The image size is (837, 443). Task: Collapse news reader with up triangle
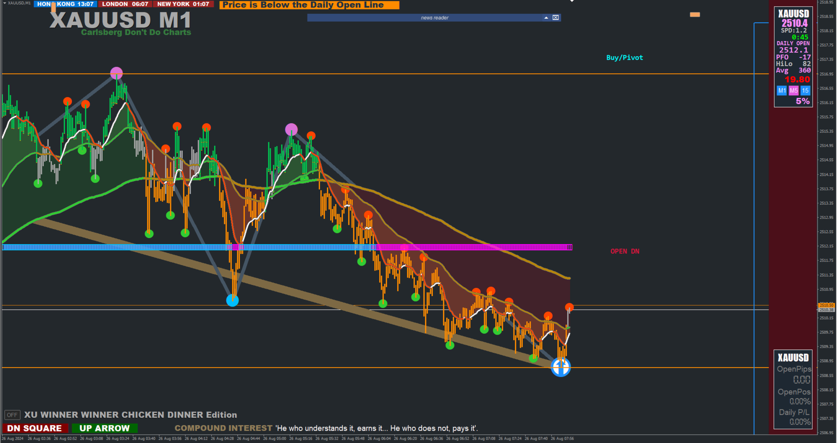(546, 17)
